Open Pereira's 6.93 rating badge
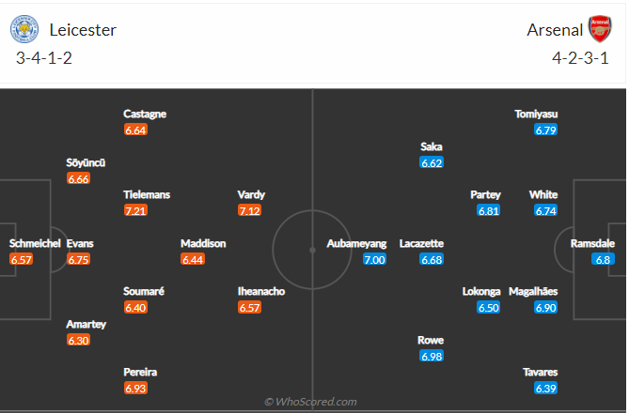The image size is (629, 413). [136, 388]
